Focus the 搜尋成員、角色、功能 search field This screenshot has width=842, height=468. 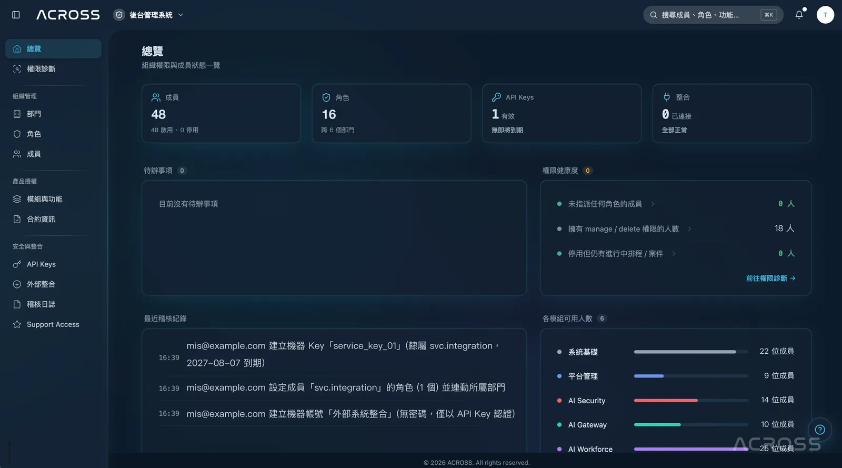[x=713, y=15]
